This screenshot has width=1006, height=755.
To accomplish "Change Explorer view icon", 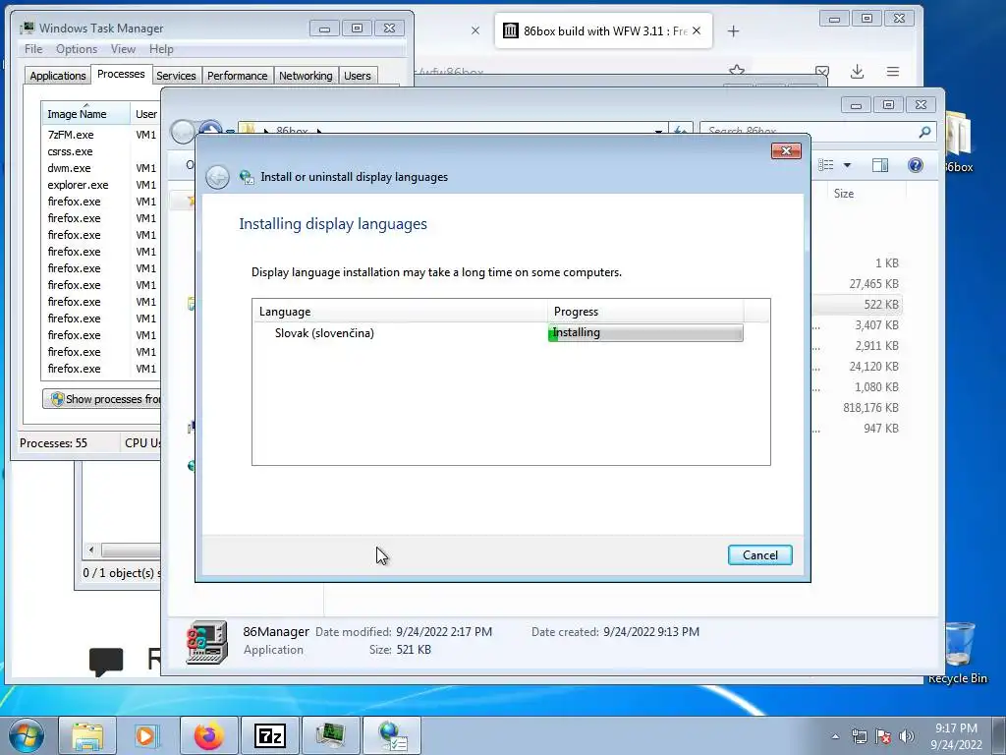I will click(x=825, y=165).
